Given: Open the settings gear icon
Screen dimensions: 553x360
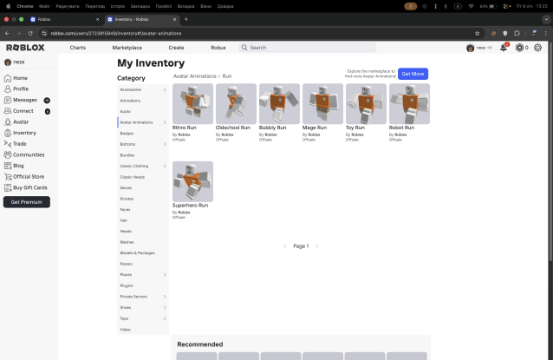Looking at the screenshot, I should 538,48.
